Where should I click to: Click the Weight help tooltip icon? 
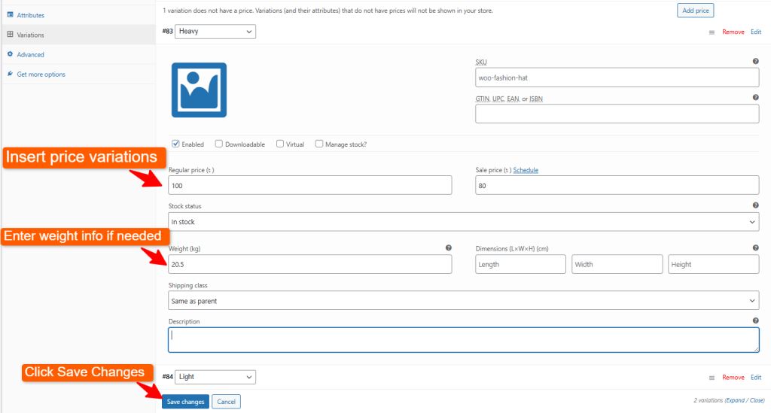point(448,247)
